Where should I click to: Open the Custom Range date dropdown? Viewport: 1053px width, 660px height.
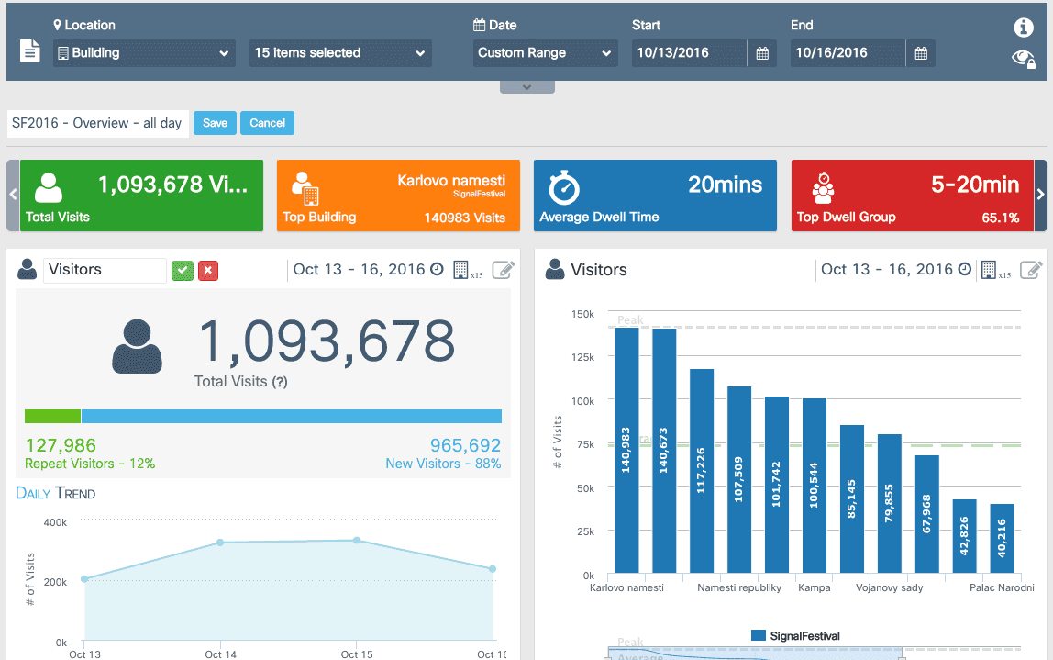[x=545, y=53]
